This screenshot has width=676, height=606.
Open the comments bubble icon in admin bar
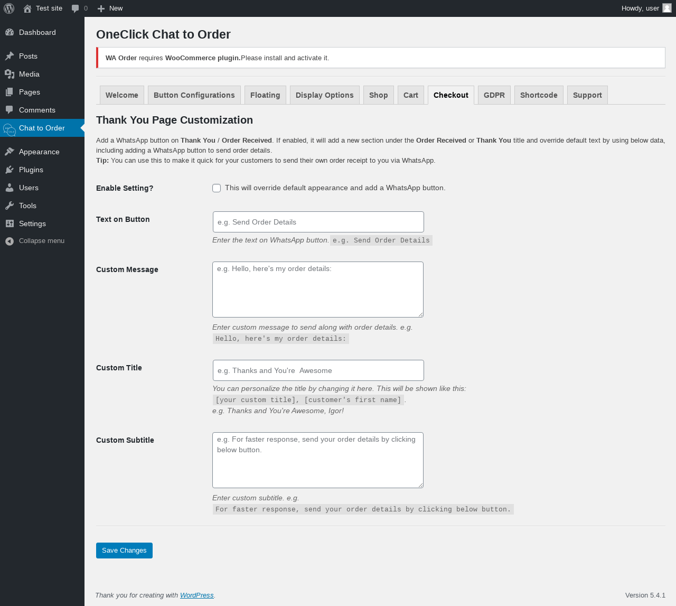tap(76, 8)
